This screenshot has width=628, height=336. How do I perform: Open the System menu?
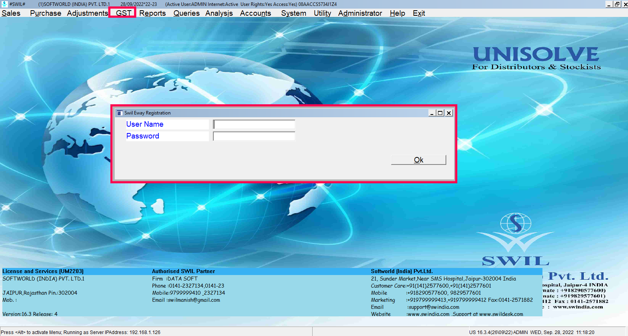[294, 13]
